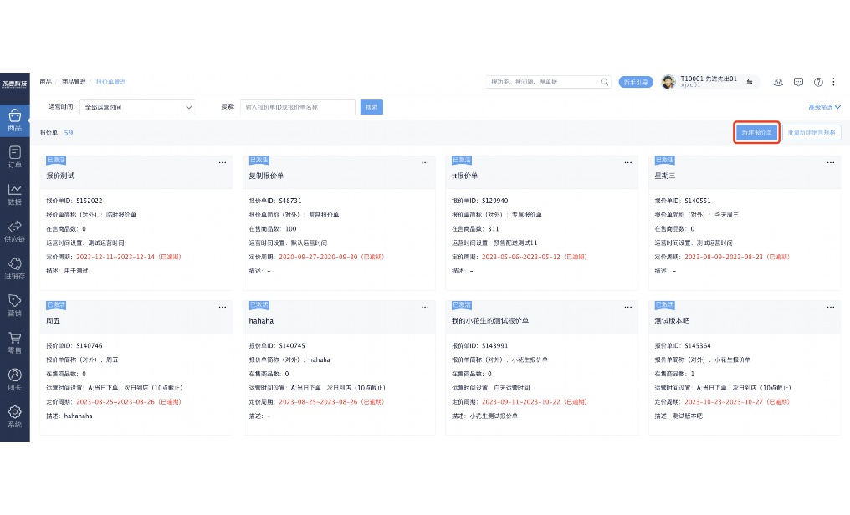Click the quotation ID S140551
This screenshot has width=850, height=515.
point(698,201)
